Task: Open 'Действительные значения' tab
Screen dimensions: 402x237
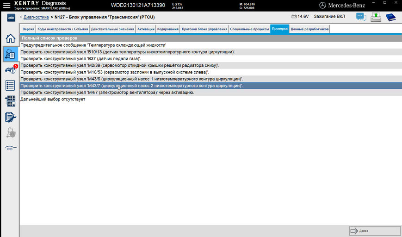Action: [x=112, y=29]
